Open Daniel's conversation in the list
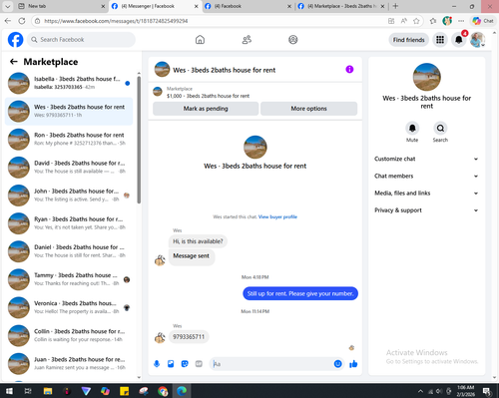499x398 pixels. point(69,251)
